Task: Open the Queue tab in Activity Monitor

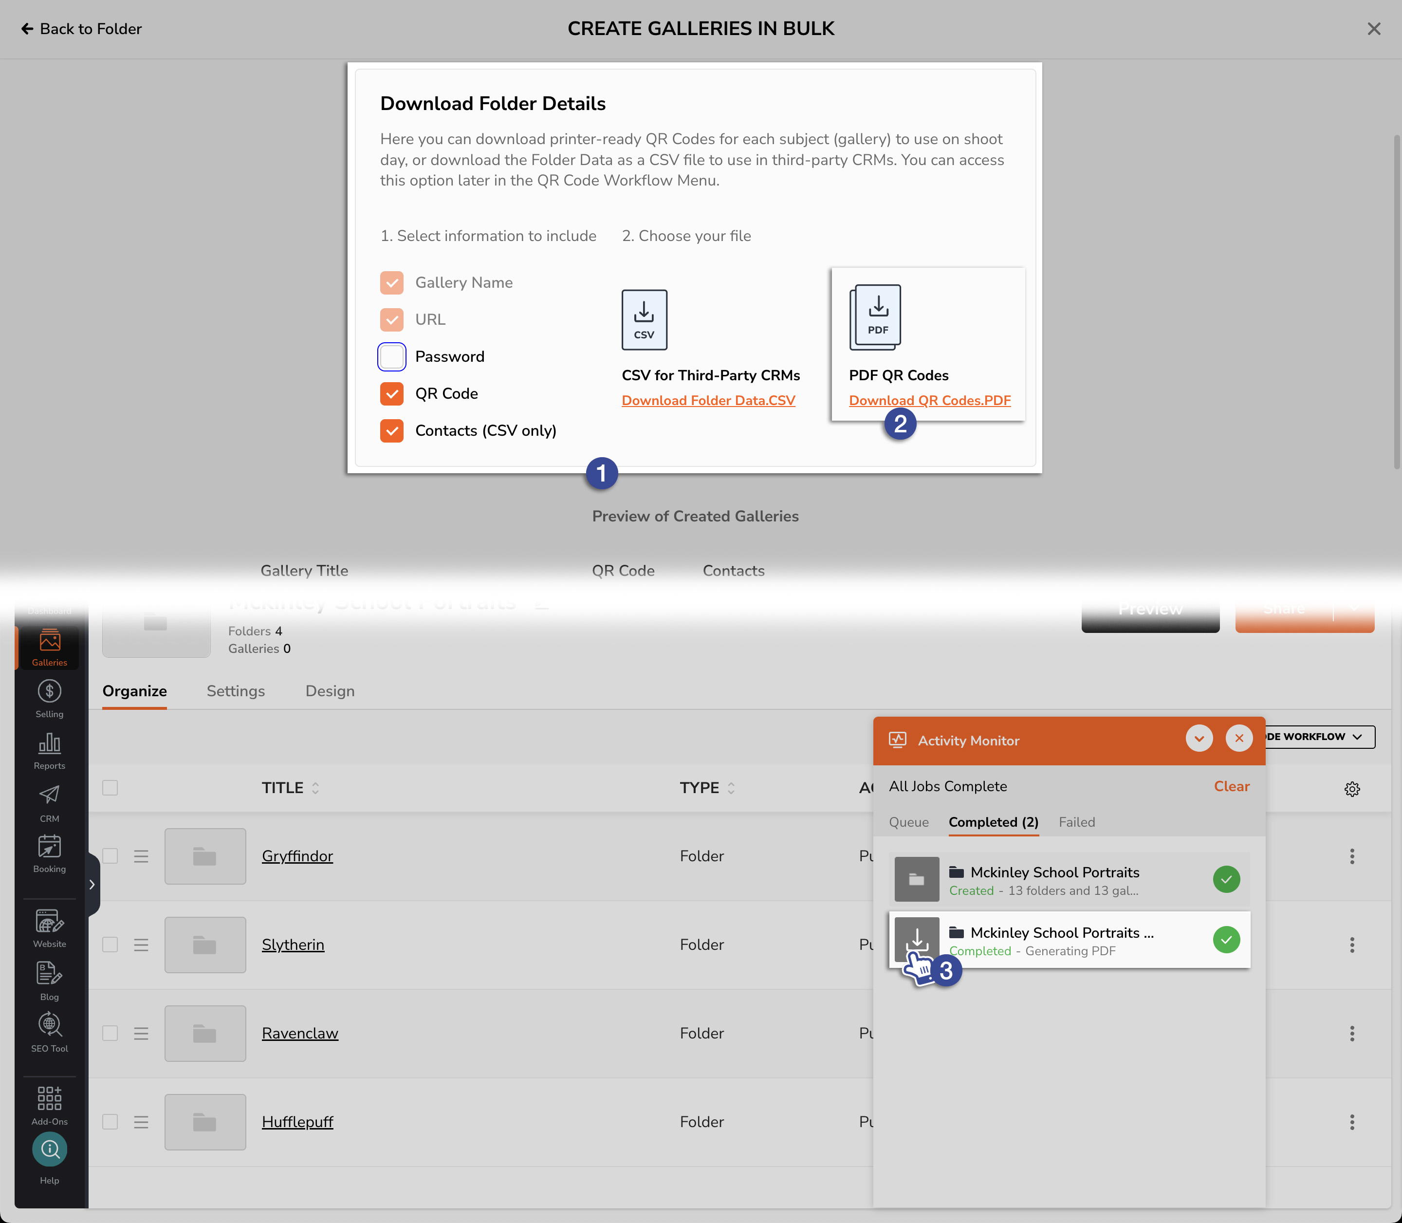Action: click(x=909, y=822)
